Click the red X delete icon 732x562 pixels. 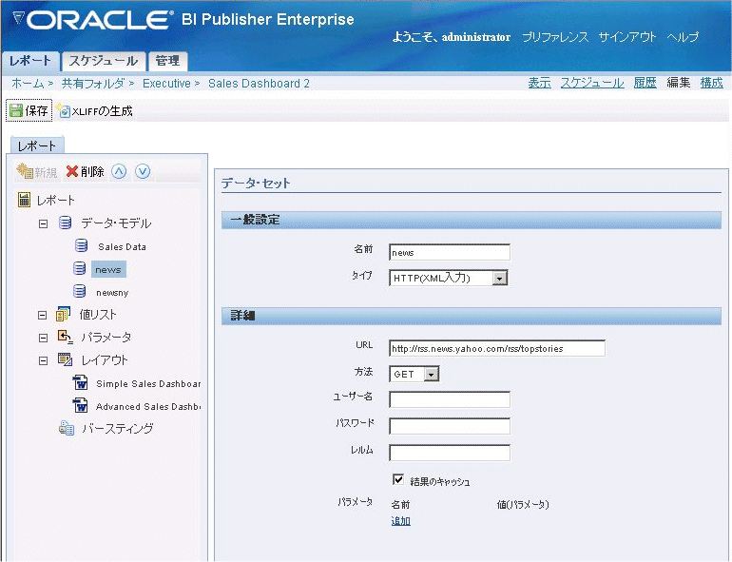(72, 171)
